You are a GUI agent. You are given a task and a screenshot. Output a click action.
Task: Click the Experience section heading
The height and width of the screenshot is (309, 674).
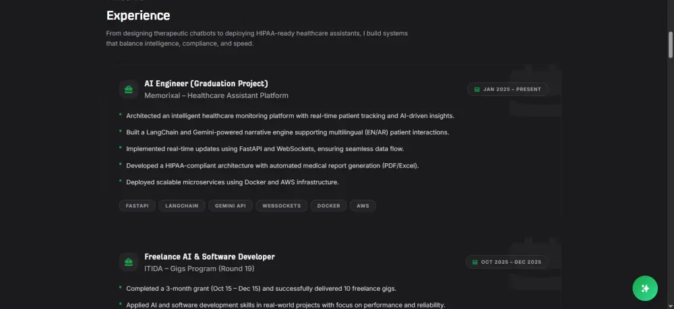point(138,16)
